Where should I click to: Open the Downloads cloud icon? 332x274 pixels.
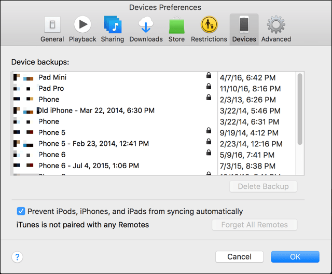146,24
